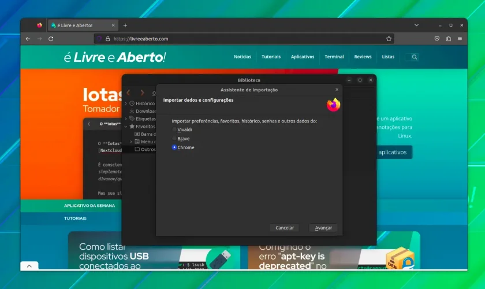This screenshot has width=485, height=289.
Task: Close the Assistente de importação dialog
Action: point(337,90)
